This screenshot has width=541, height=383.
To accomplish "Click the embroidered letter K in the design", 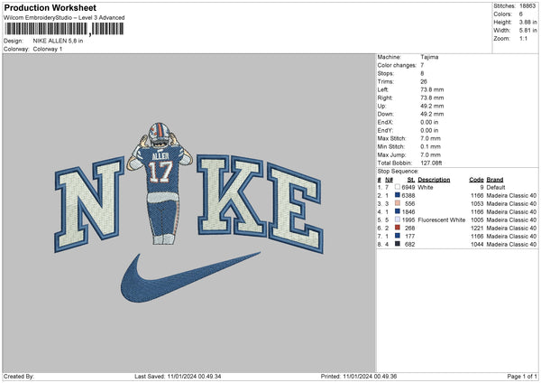I will point(232,195).
